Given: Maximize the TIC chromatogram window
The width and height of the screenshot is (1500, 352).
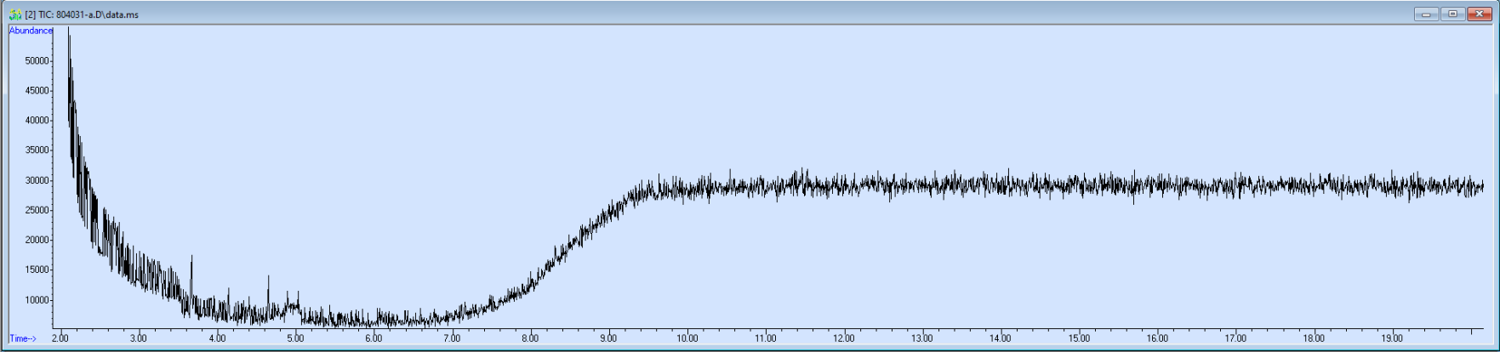Looking at the screenshot, I should pos(1452,14).
